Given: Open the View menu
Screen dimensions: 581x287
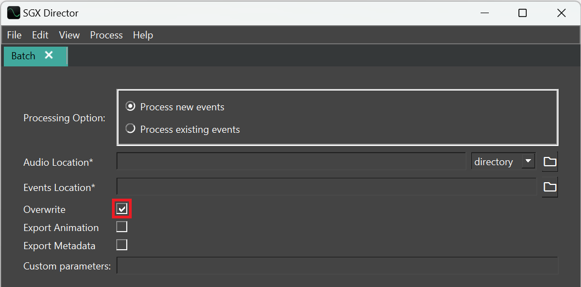Looking at the screenshot, I should click(69, 35).
